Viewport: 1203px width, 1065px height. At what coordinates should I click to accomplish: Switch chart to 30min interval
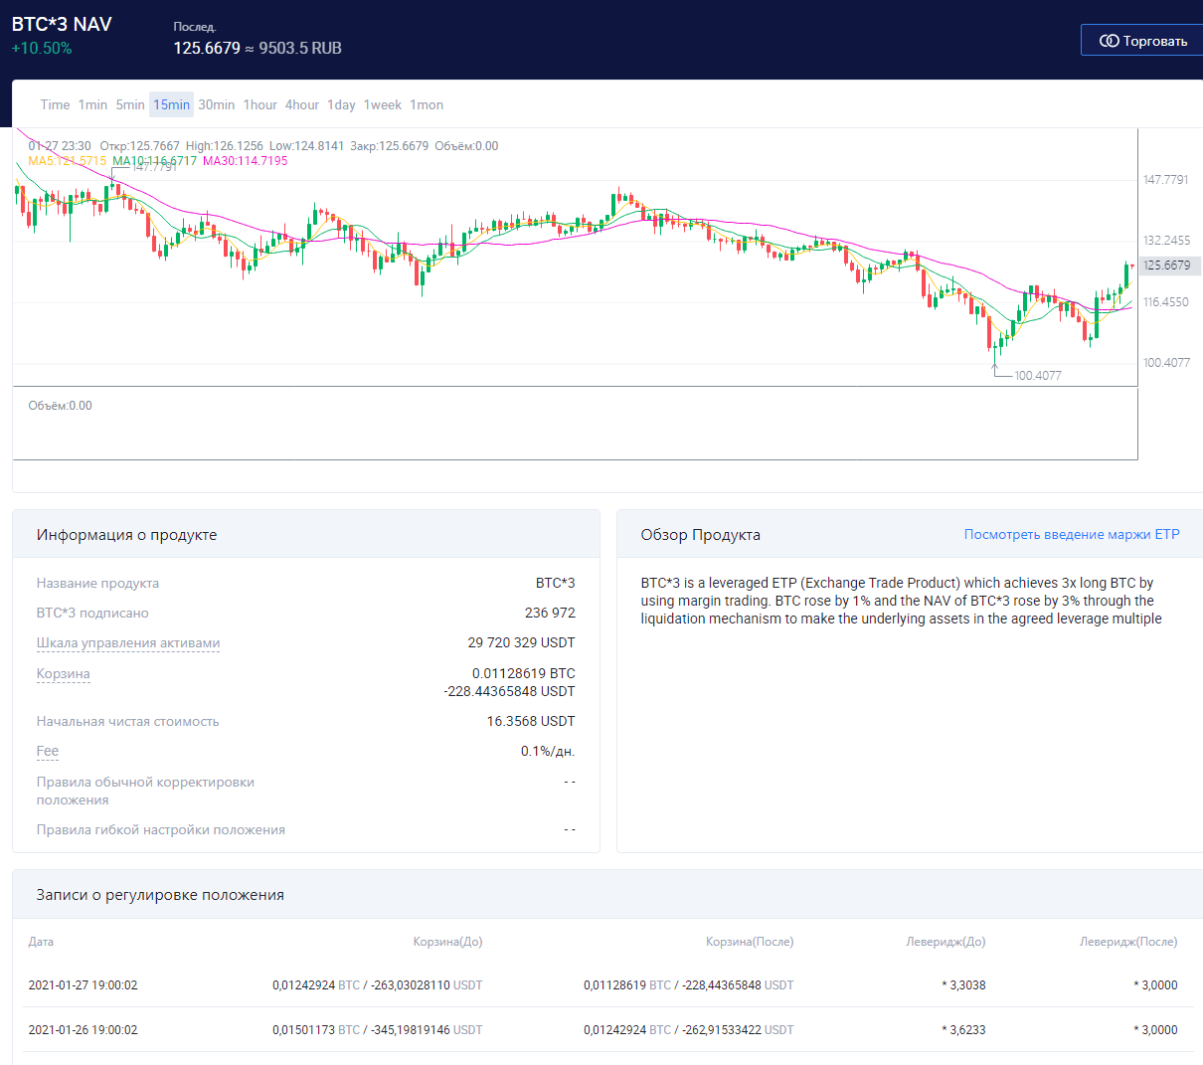tap(216, 105)
